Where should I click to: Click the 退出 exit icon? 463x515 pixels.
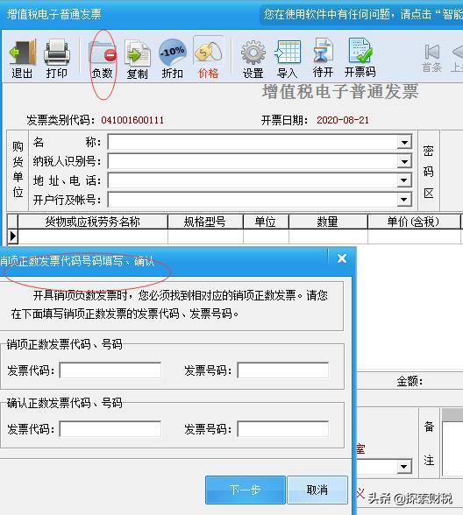click(x=23, y=59)
